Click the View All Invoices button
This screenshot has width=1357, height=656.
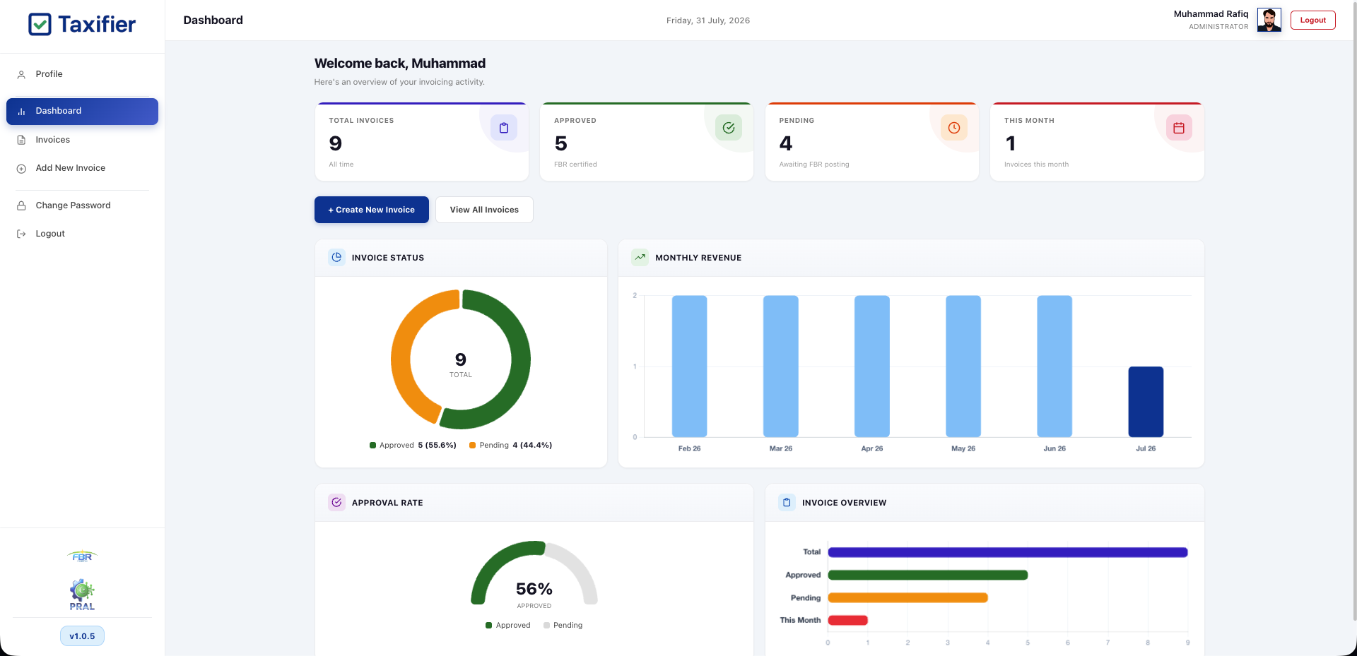[484, 210]
